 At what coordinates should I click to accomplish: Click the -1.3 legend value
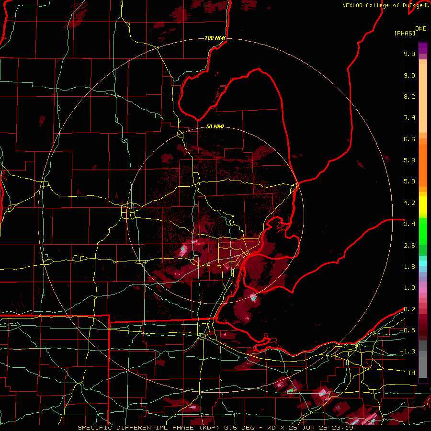408,352
